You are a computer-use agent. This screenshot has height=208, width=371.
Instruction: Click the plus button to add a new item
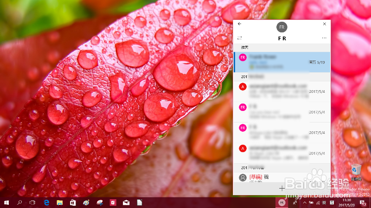tap(282, 188)
